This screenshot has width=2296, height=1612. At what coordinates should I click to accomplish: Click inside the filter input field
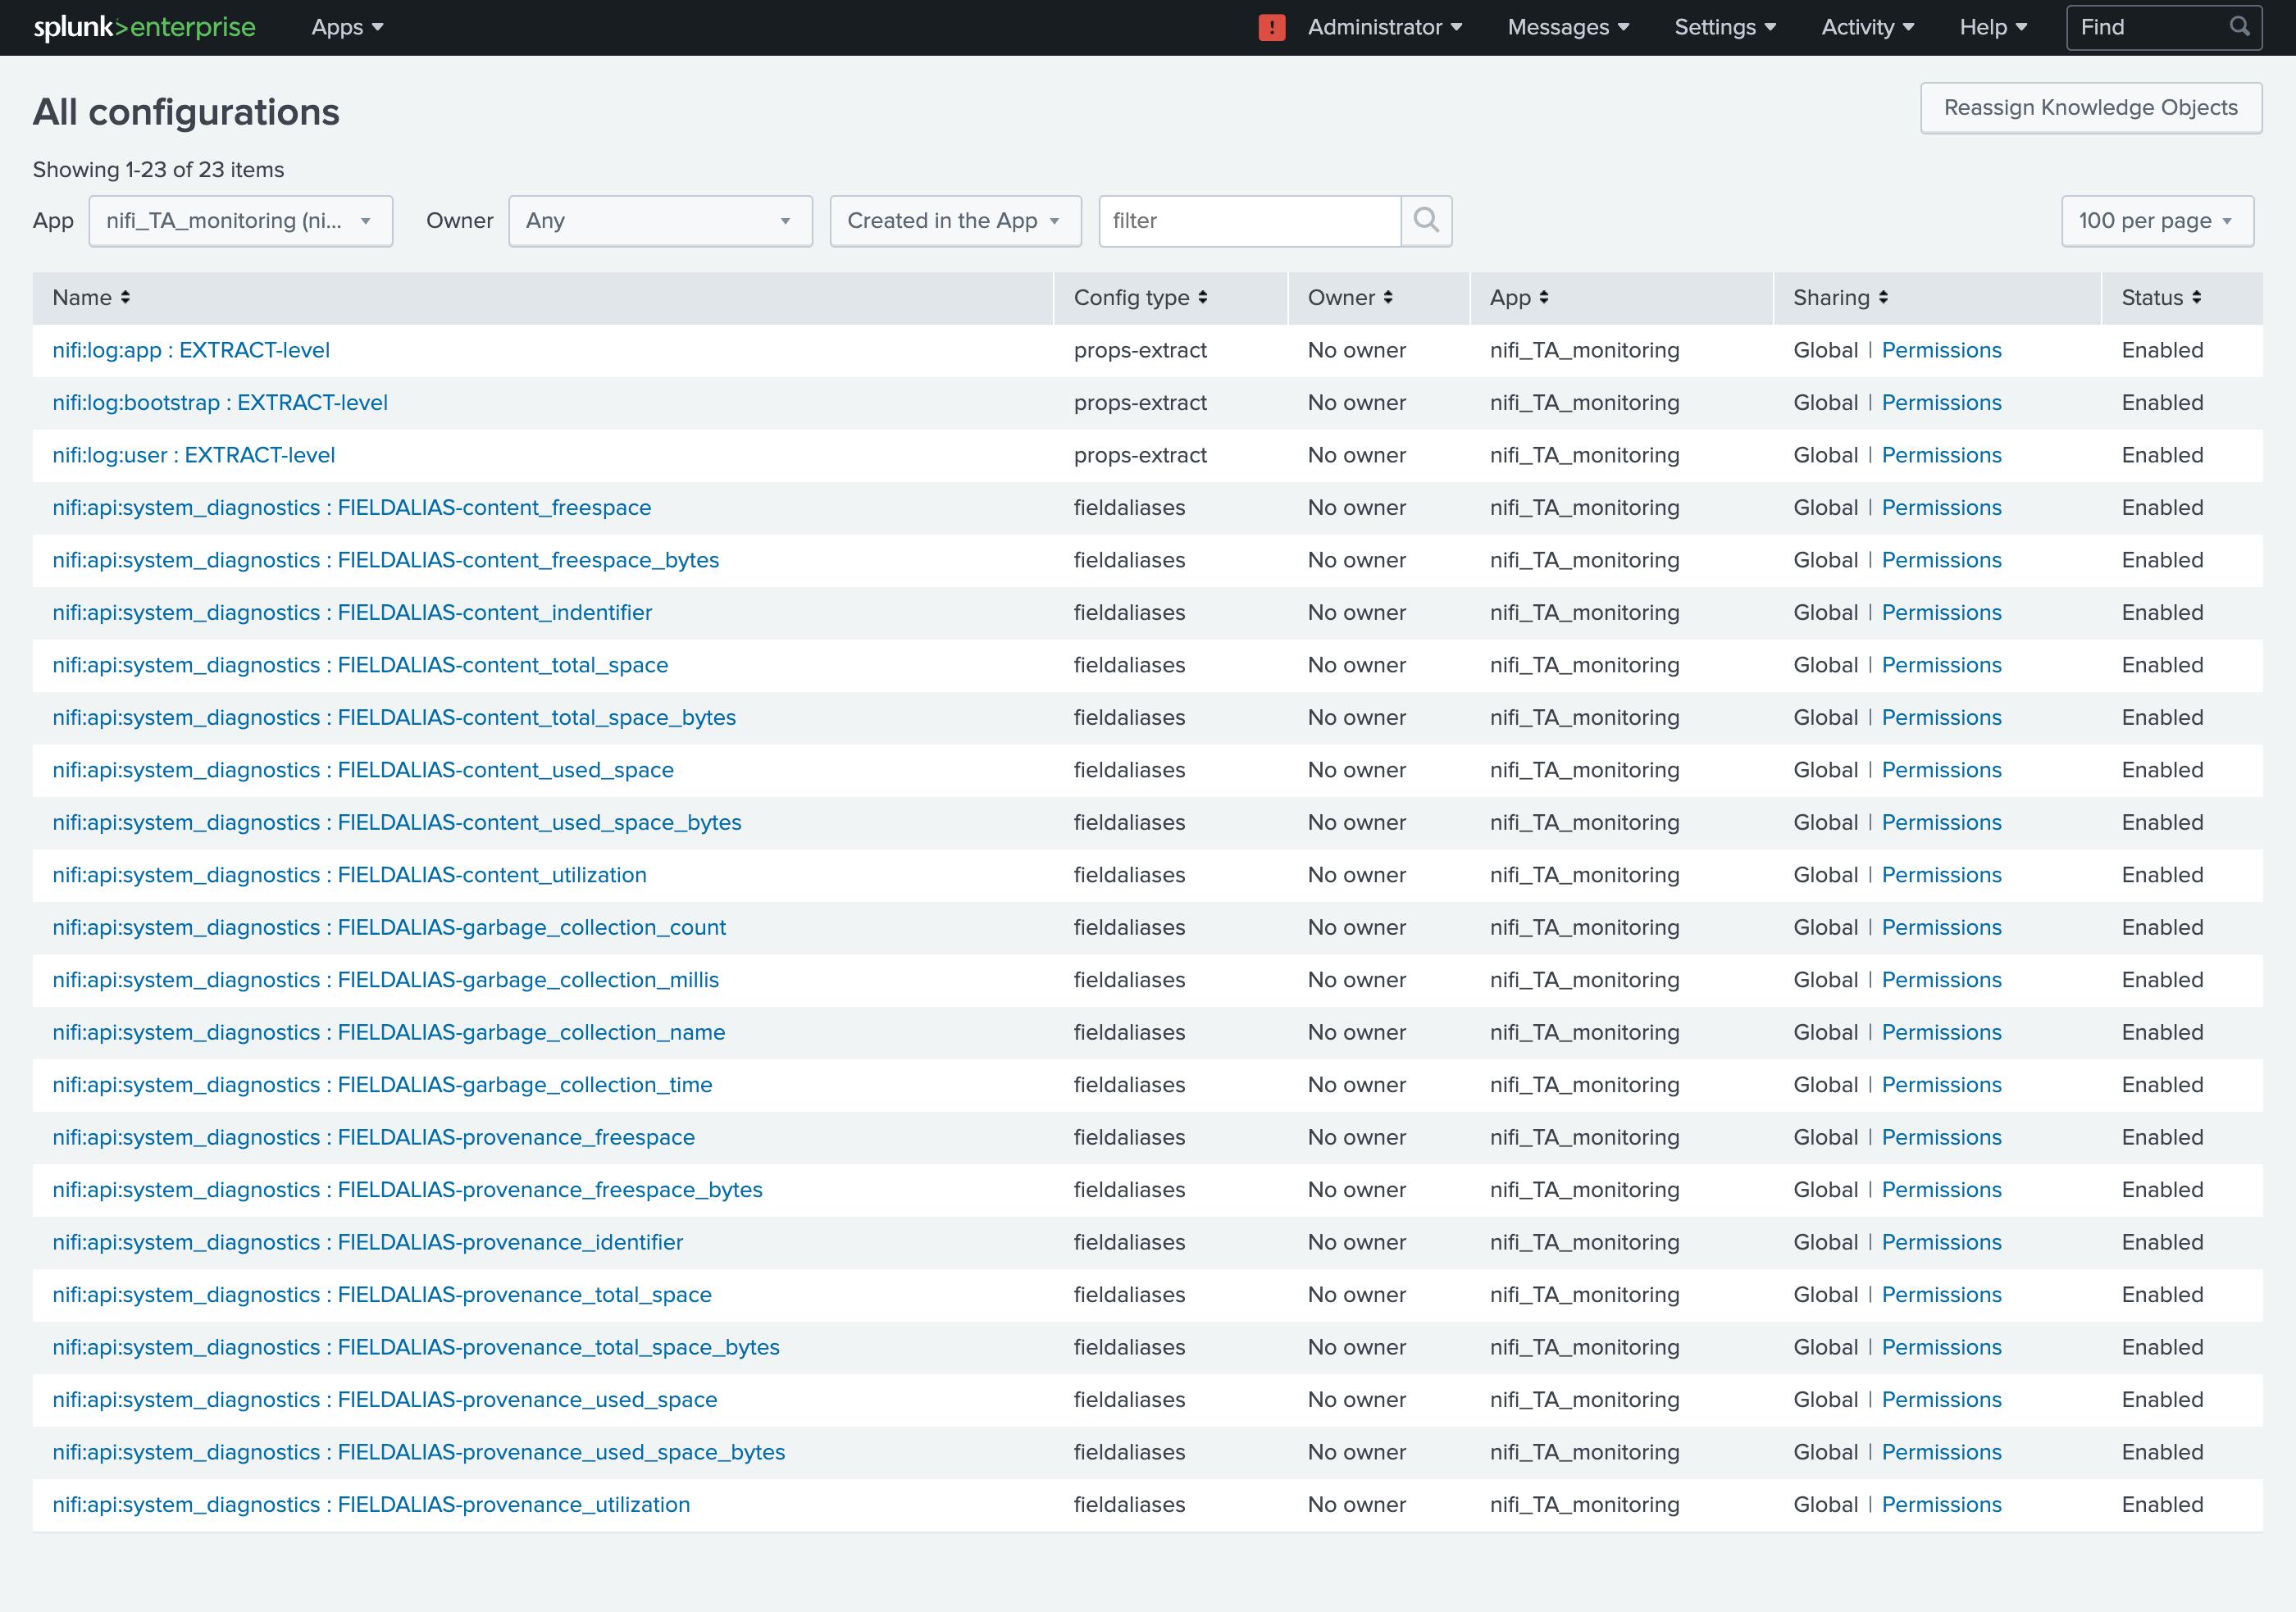[1250, 221]
